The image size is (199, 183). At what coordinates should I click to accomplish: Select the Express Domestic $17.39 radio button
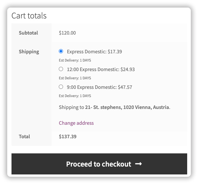[61, 51]
